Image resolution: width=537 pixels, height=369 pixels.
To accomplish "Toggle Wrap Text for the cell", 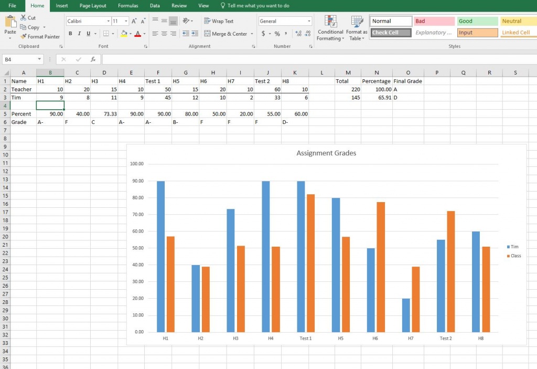I will click(219, 21).
